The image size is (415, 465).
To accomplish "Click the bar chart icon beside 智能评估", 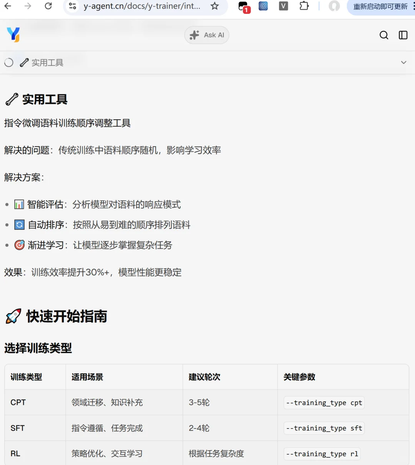I will [19, 204].
